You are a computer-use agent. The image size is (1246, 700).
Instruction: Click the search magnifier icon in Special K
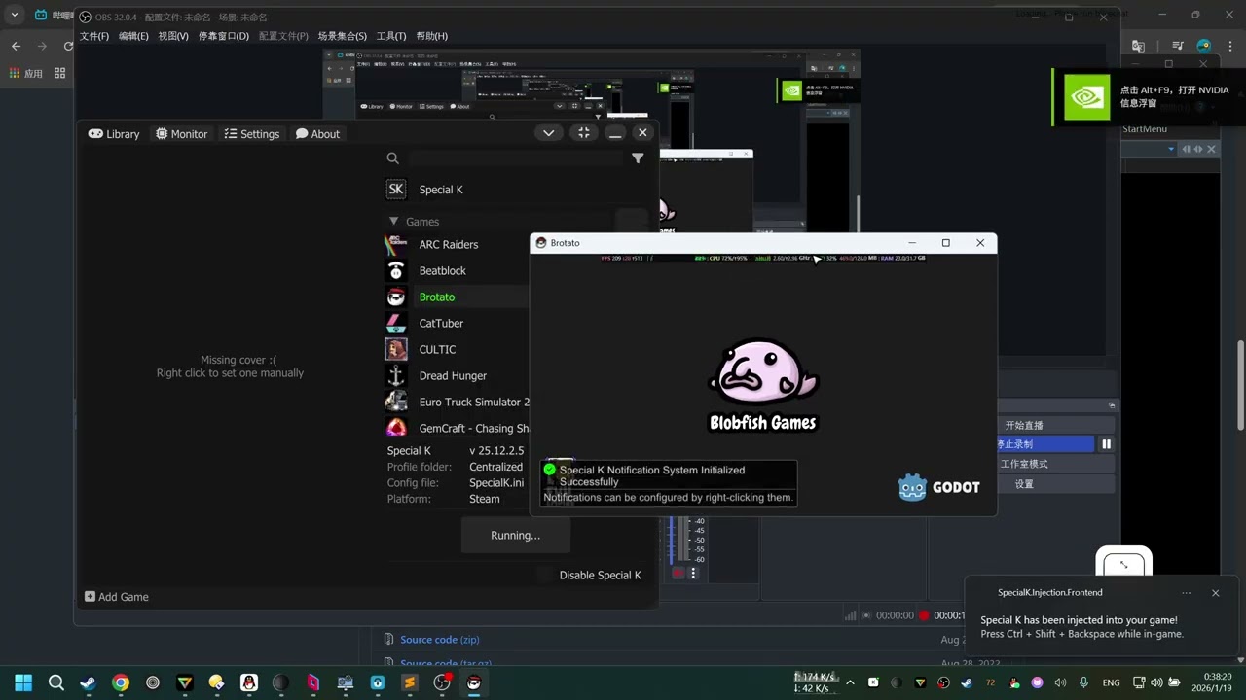(x=393, y=158)
